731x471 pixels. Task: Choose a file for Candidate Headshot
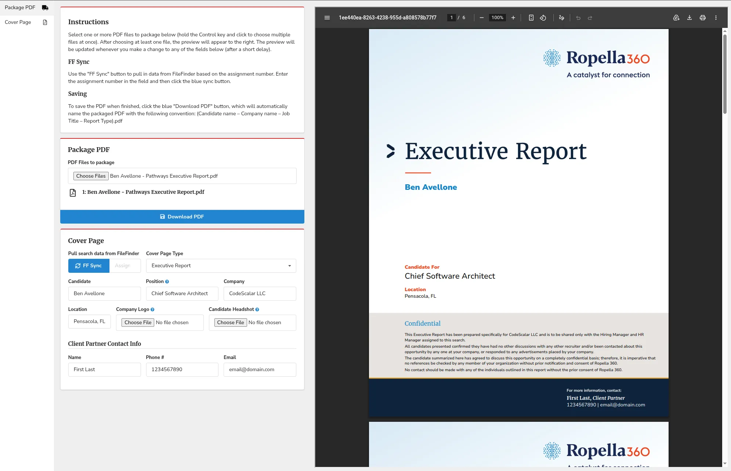(x=231, y=322)
